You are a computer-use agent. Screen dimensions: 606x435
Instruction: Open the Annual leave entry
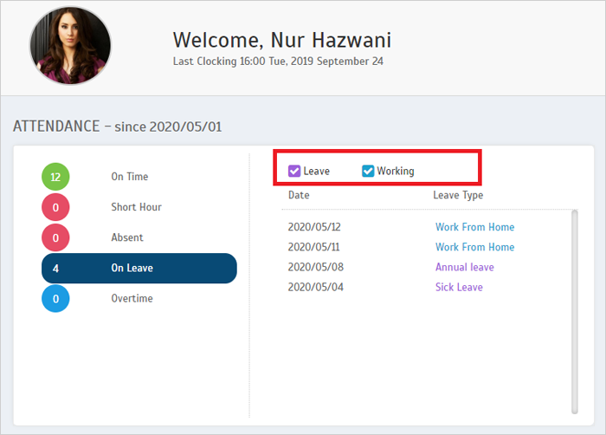pos(465,267)
